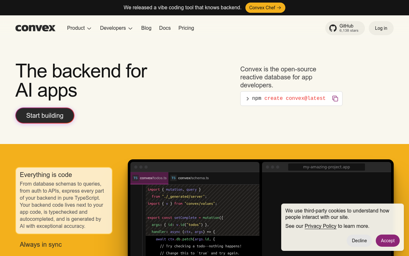This screenshot has height=256, width=409.
Task: Click "The backend for AI apps" heading
Action: 81,80
